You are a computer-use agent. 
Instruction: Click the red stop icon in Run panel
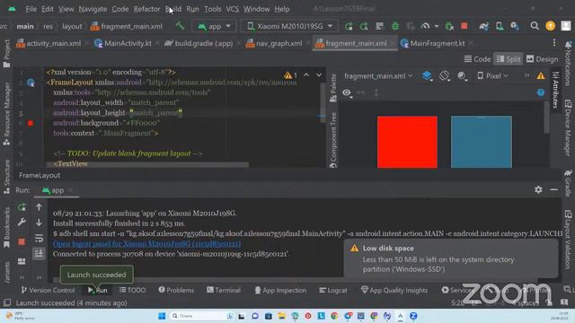[22, 241]
